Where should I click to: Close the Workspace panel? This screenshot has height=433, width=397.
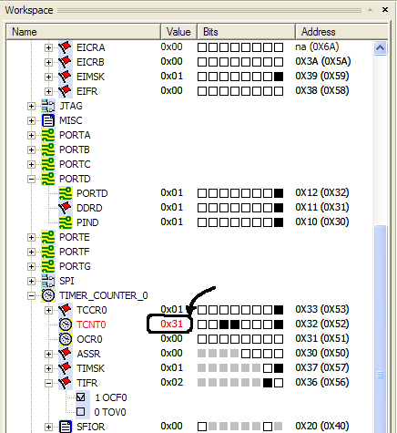(x=385, y=10)
